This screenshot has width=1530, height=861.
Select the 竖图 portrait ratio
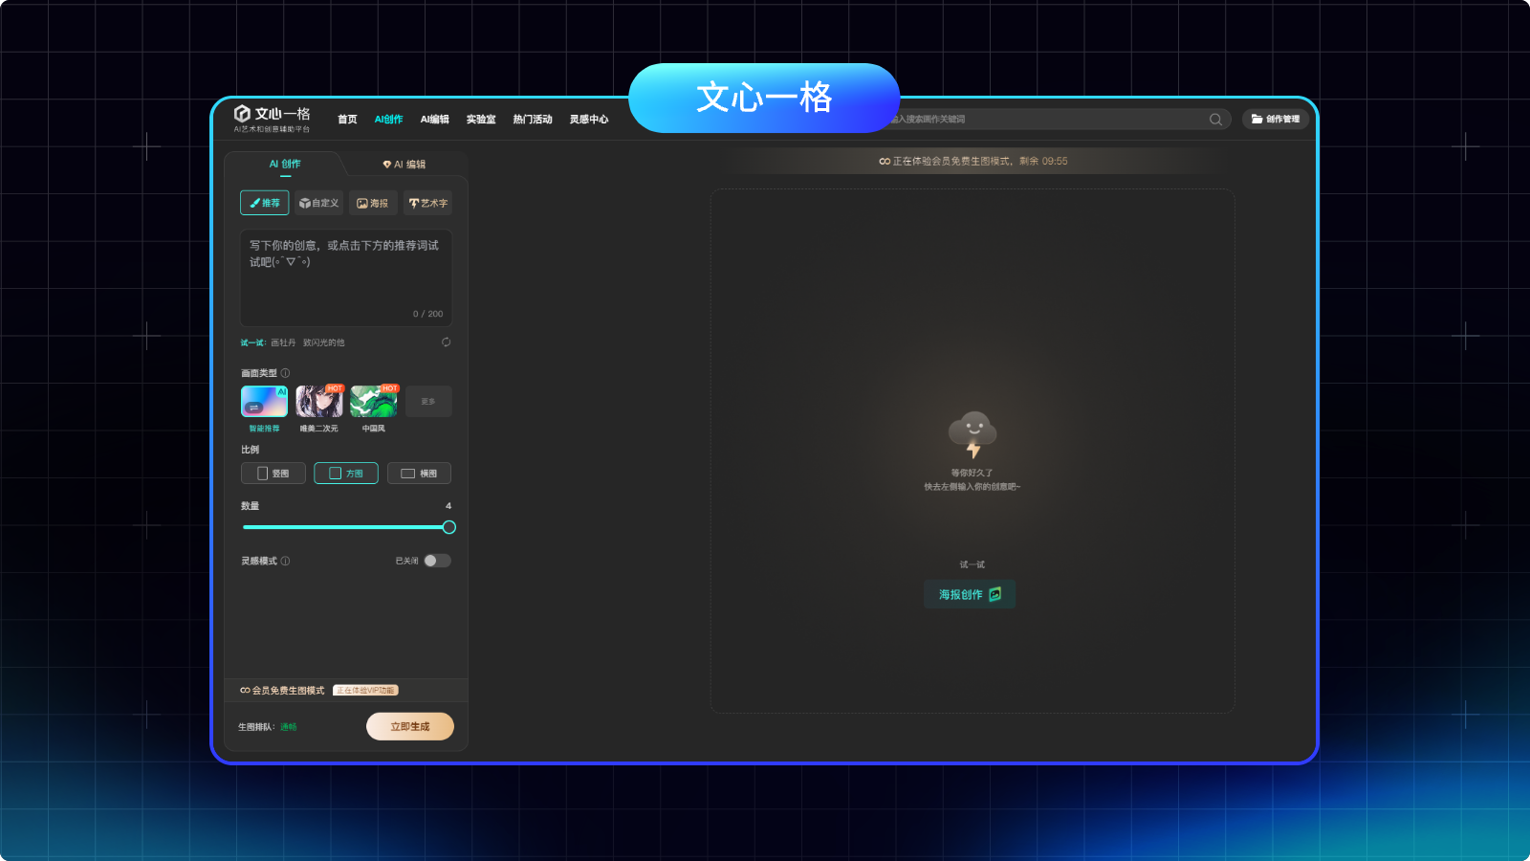[273, 474]
